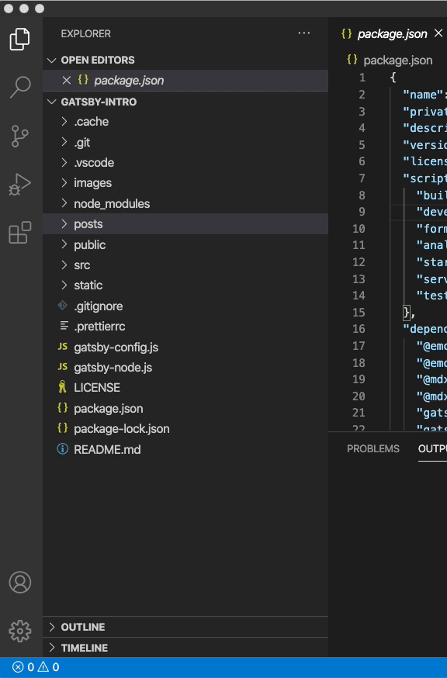447x678 pixels.
Task: Click the JS icon of gatsby-node.js
Action: point(63,367)
